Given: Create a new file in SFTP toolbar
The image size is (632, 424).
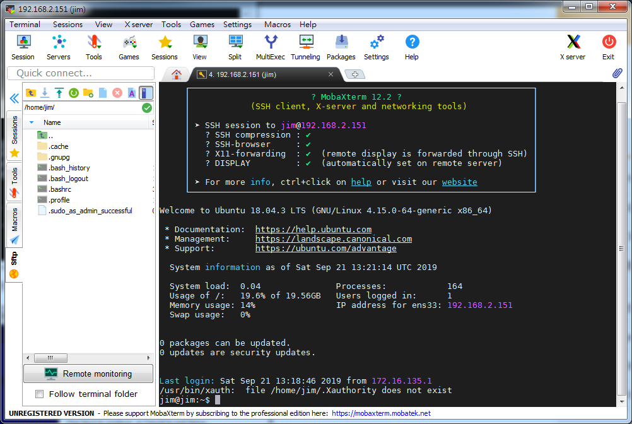Looking at the screenshot, I should click(103, 93).
